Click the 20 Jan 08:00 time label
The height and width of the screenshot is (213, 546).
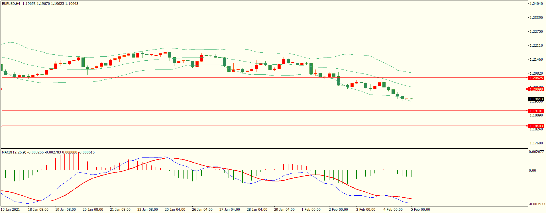coord(93,210)
